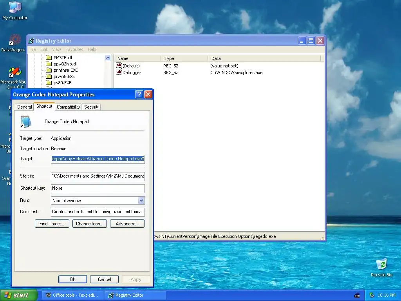
Task: Open the Start menu
Action: pos(18,296)
